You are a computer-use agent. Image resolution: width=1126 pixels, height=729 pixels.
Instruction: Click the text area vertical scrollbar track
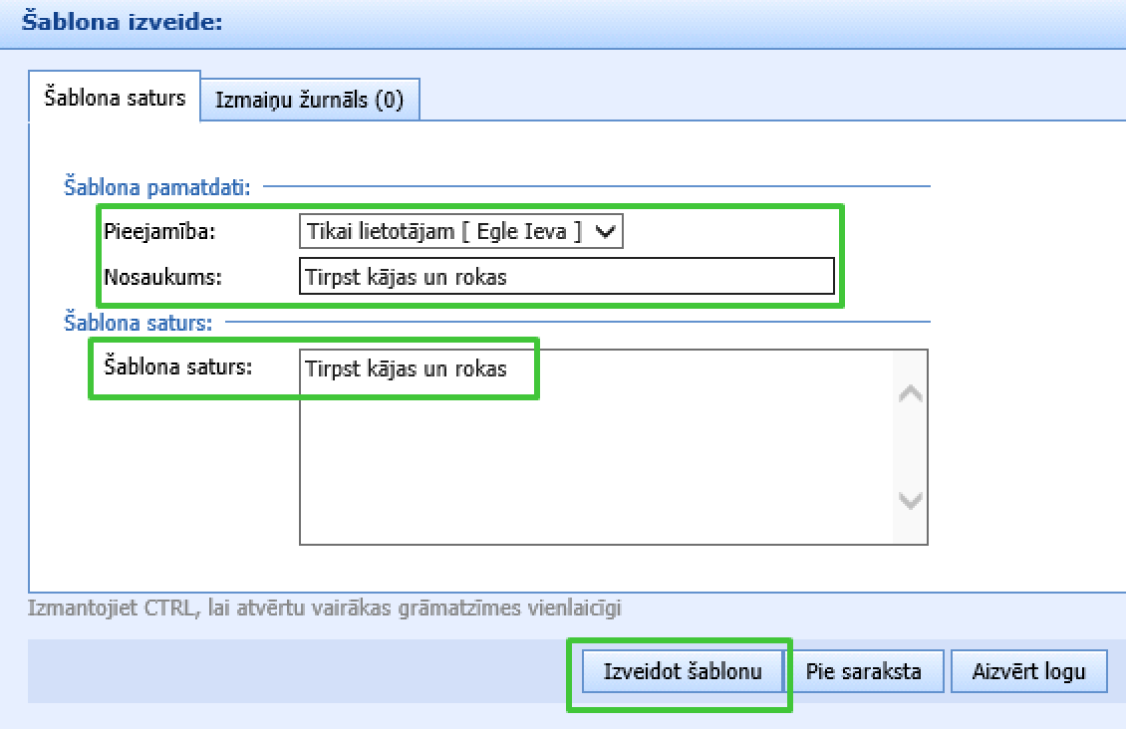click(x=910, y=448)
